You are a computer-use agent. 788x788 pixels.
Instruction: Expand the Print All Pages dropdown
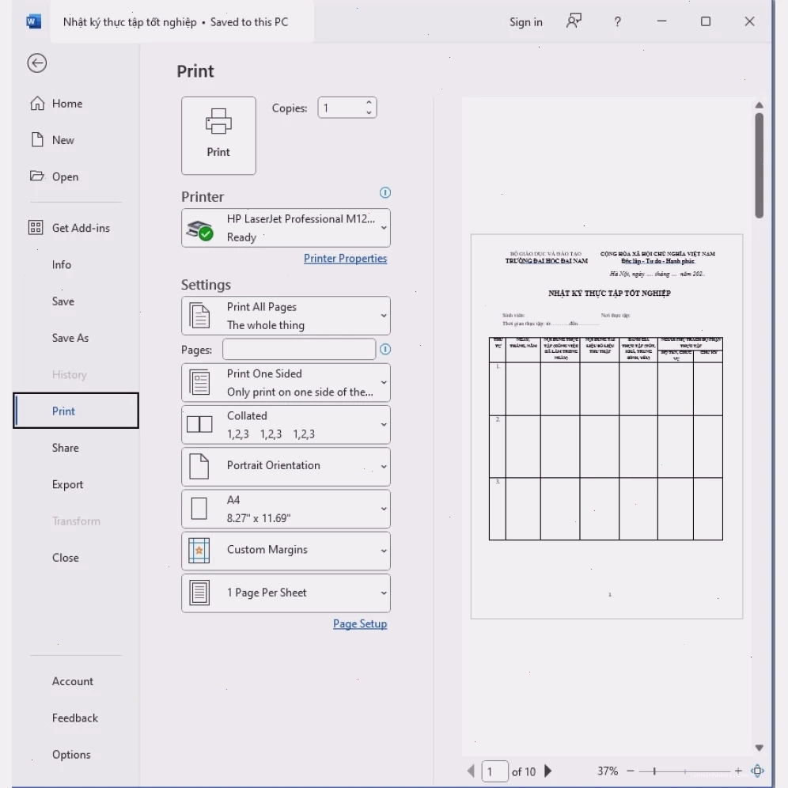pyautogui.click(x=286, y=316)
